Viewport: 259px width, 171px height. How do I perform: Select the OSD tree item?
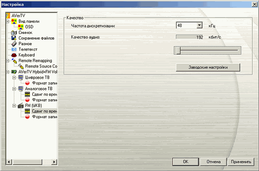point(29,27)
